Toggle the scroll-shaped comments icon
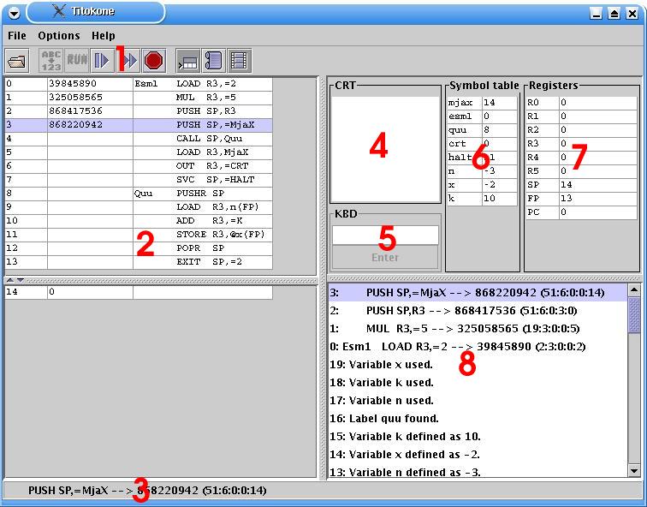Screen dimensions: 647x507 [x=213, y=60]
